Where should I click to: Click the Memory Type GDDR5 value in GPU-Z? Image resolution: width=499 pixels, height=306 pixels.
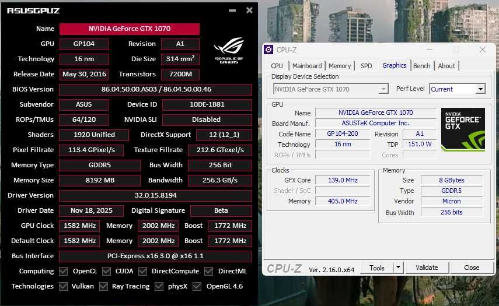click(x=100, y=165)
